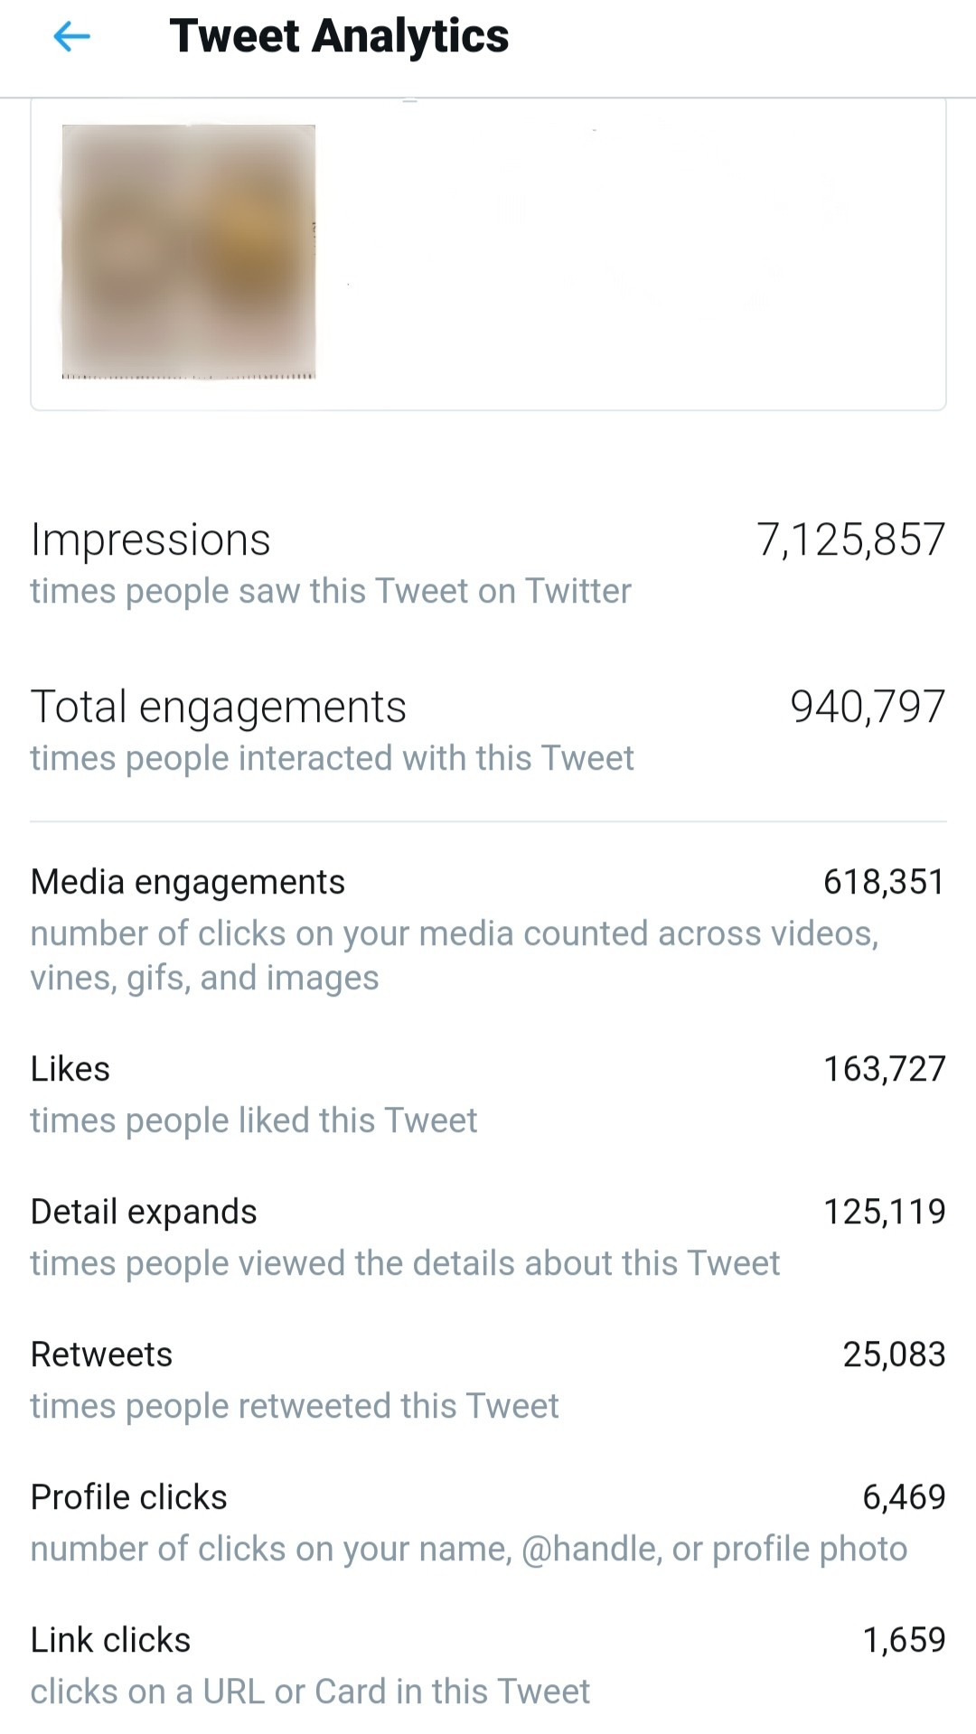Open the blurred tweet image thumbnail
The width and height of the screenshot is (976, 1734).
click(189, 251)
